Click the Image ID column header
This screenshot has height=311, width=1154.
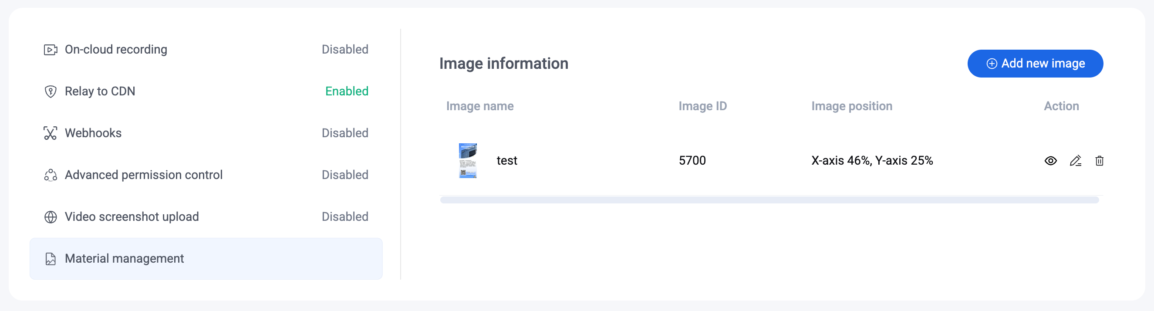(x=702, y=106)
